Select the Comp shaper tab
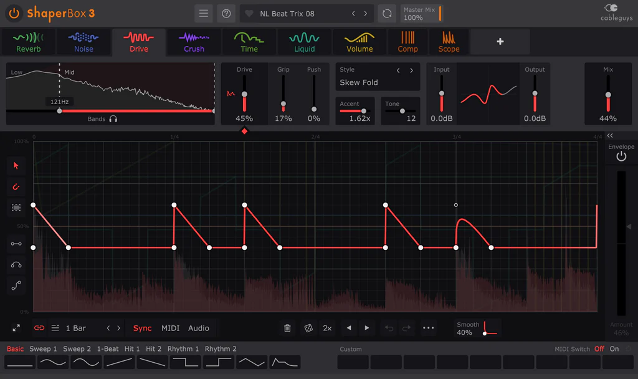638x379 pixels. pyautogui.click(x=407, y=42)
